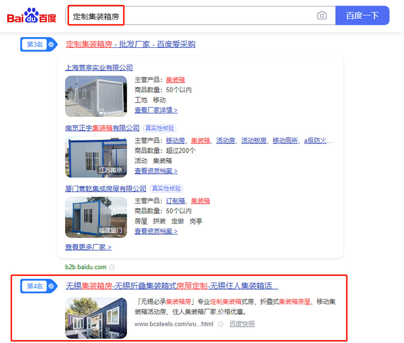Click the 福建厦门 container house thumbnail

(96, 217)
